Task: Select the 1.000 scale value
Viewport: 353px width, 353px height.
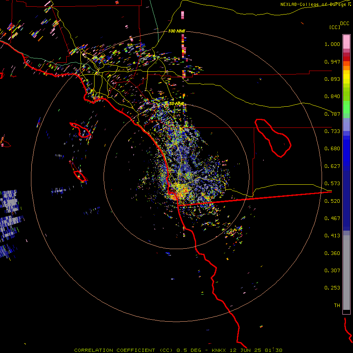Action: (x=332, y=44)
